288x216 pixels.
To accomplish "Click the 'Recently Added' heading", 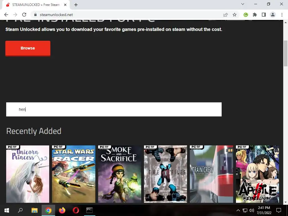I will (x=34, y=131).
